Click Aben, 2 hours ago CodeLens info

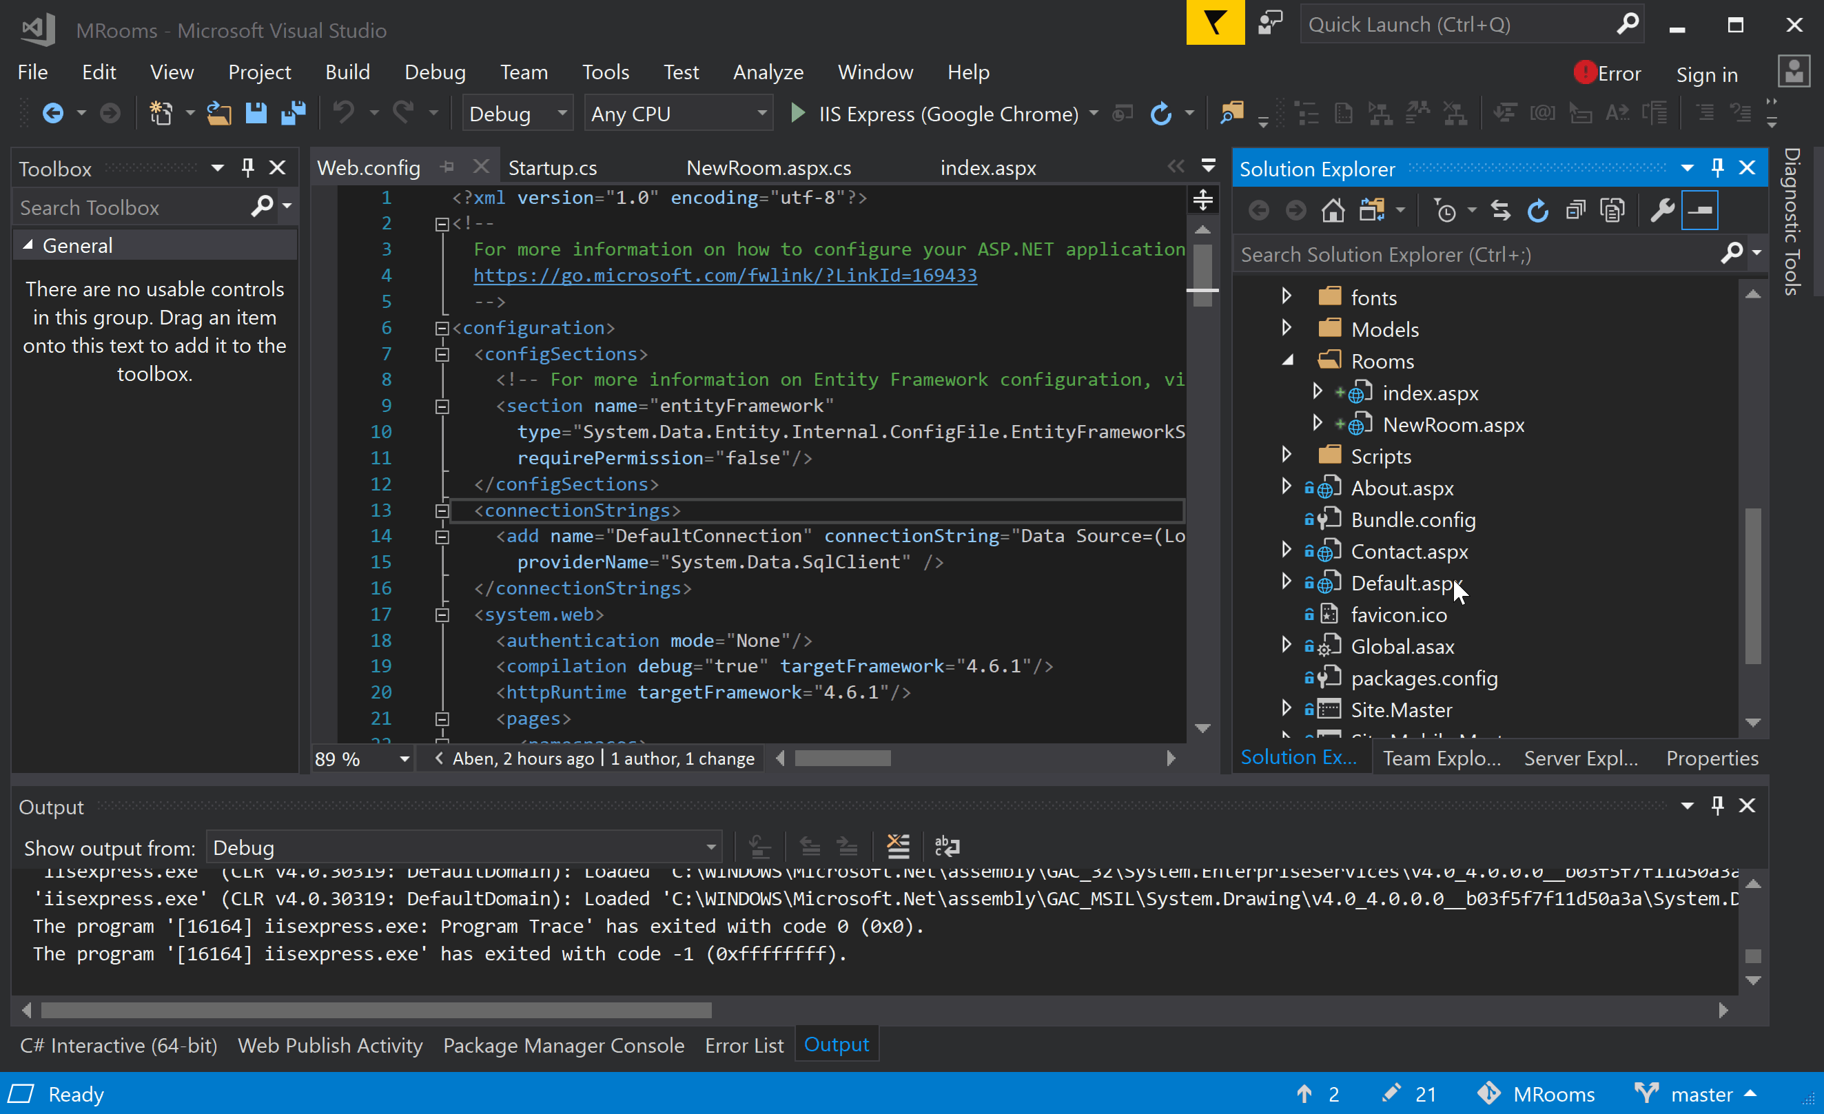pyautogui.click(x=522, y=759)
